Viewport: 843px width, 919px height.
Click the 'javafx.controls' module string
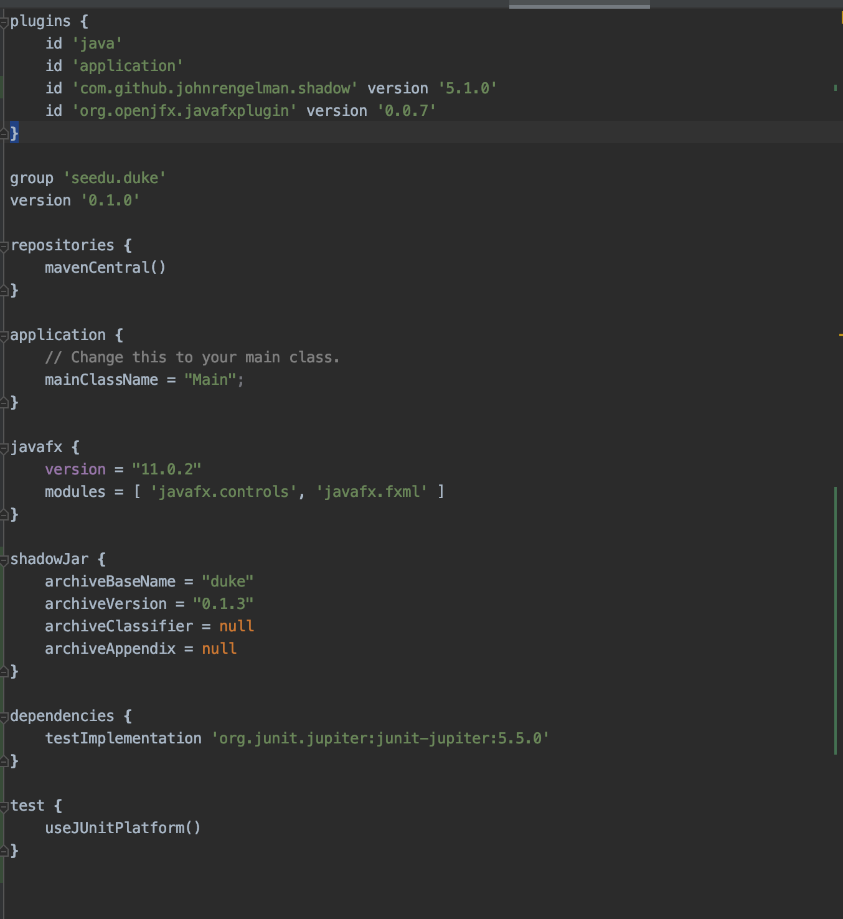point(224,492)
